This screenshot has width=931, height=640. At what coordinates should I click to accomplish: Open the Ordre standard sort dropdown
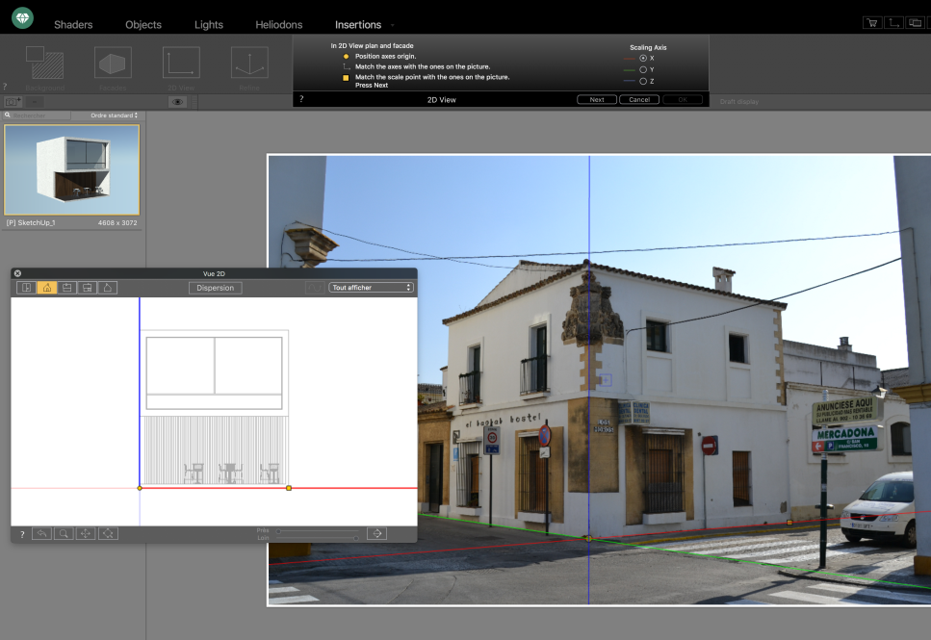click(x=114, y=115)
